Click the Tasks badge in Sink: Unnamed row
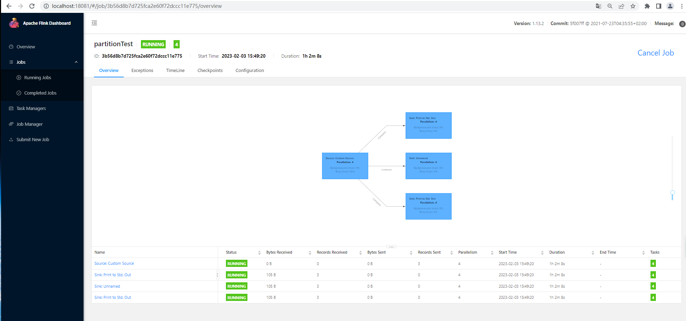686x321 pixels. 653,286
